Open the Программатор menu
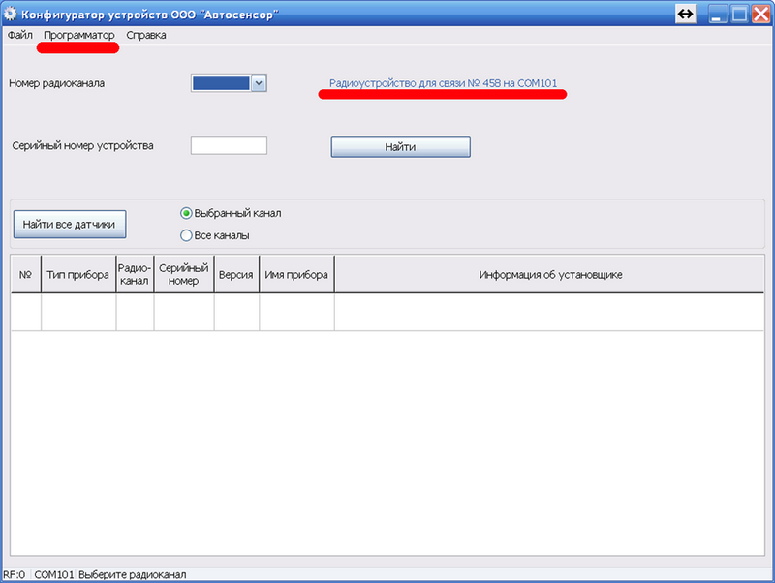Viewport: 775px width, 583px height. [79, 35]
